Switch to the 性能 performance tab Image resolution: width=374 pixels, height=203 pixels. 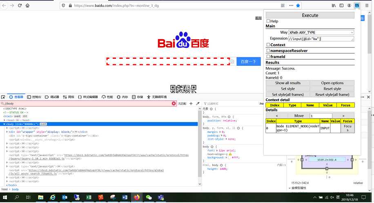[x=107, y=97]
